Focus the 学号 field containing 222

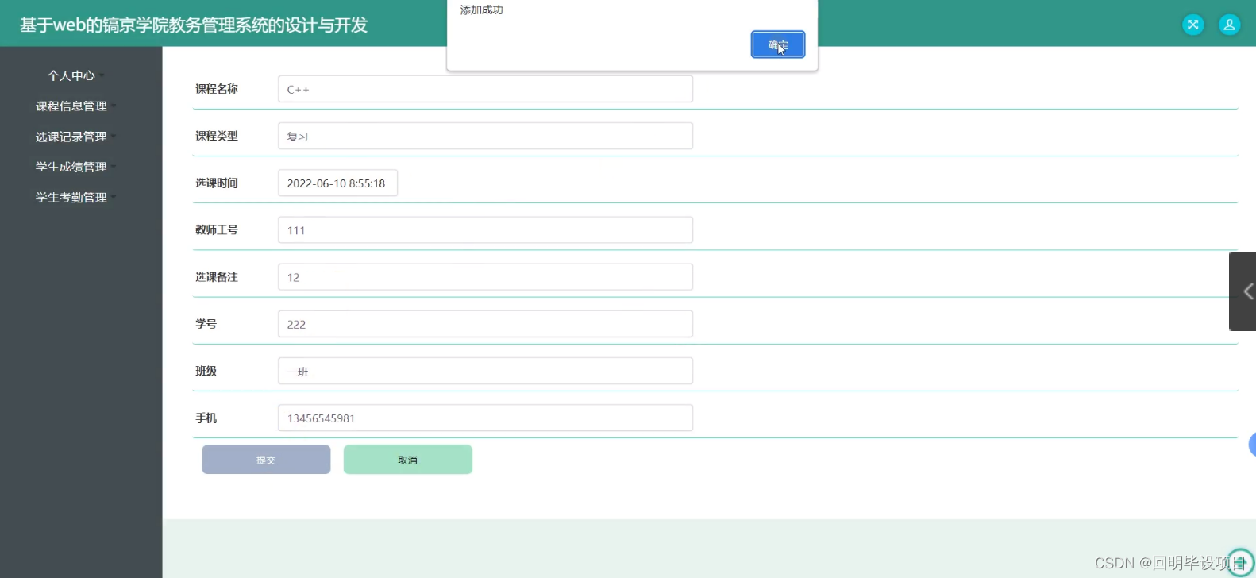click(485, 324)
